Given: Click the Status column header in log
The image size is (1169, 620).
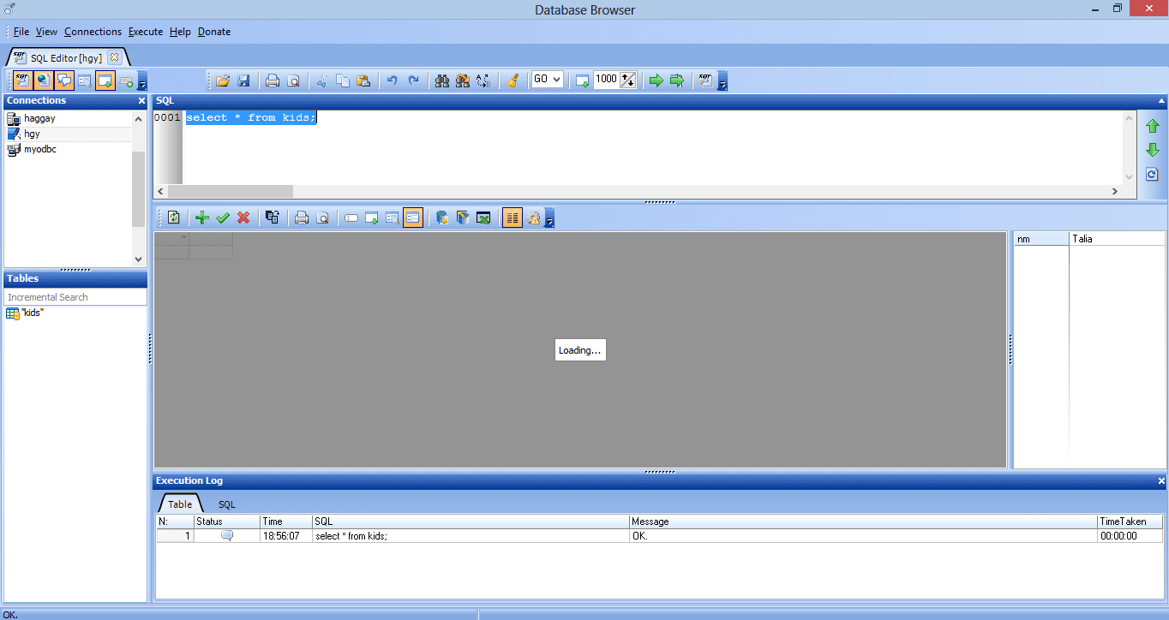Looking at the screenshot, I should (226, 522).
